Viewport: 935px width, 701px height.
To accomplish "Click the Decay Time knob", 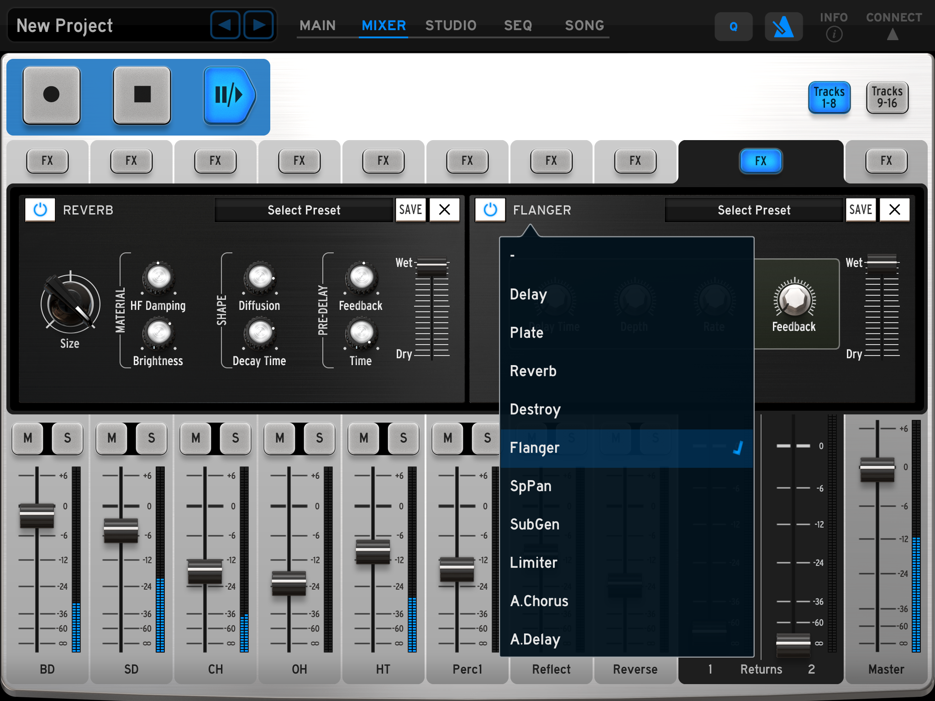I will tap(260, 333).
